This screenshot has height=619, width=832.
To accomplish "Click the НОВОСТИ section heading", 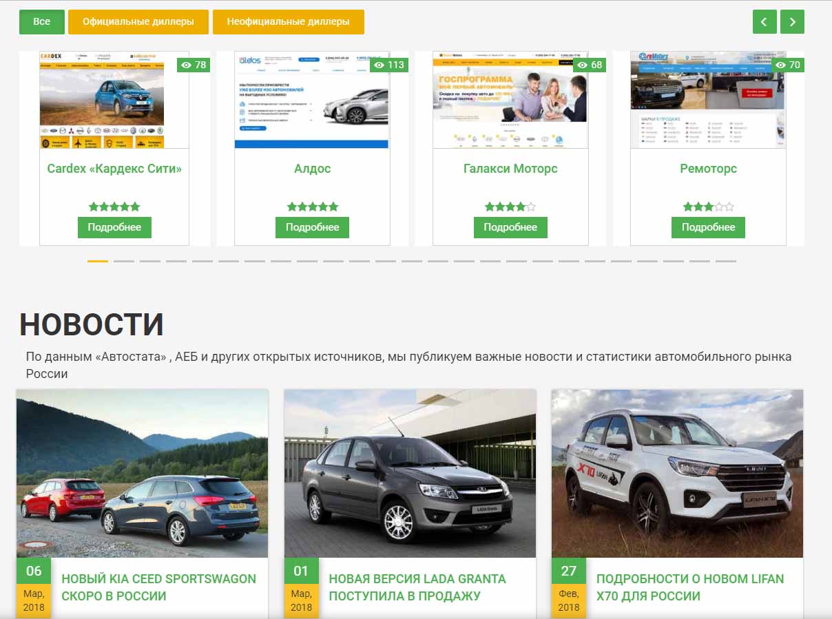I will 92,324.
